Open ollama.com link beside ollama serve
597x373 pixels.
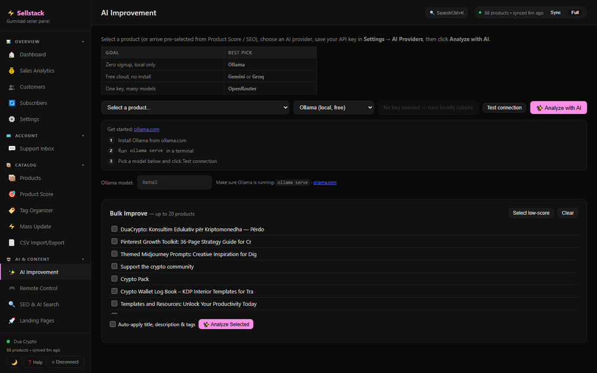pyautogui.click(x=325, y=183)
